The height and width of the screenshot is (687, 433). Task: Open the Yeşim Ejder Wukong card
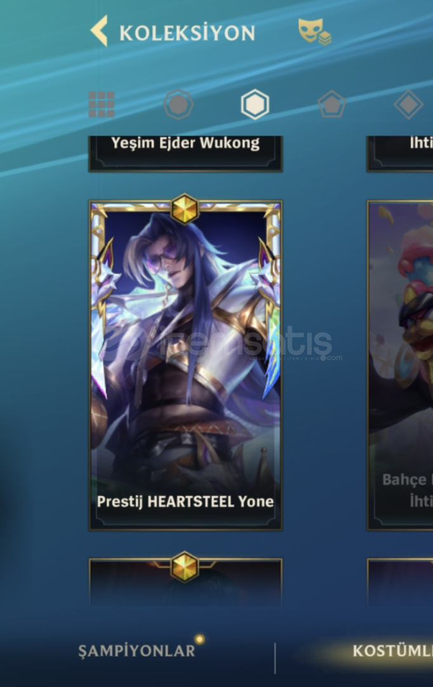[x=185, y=153]
